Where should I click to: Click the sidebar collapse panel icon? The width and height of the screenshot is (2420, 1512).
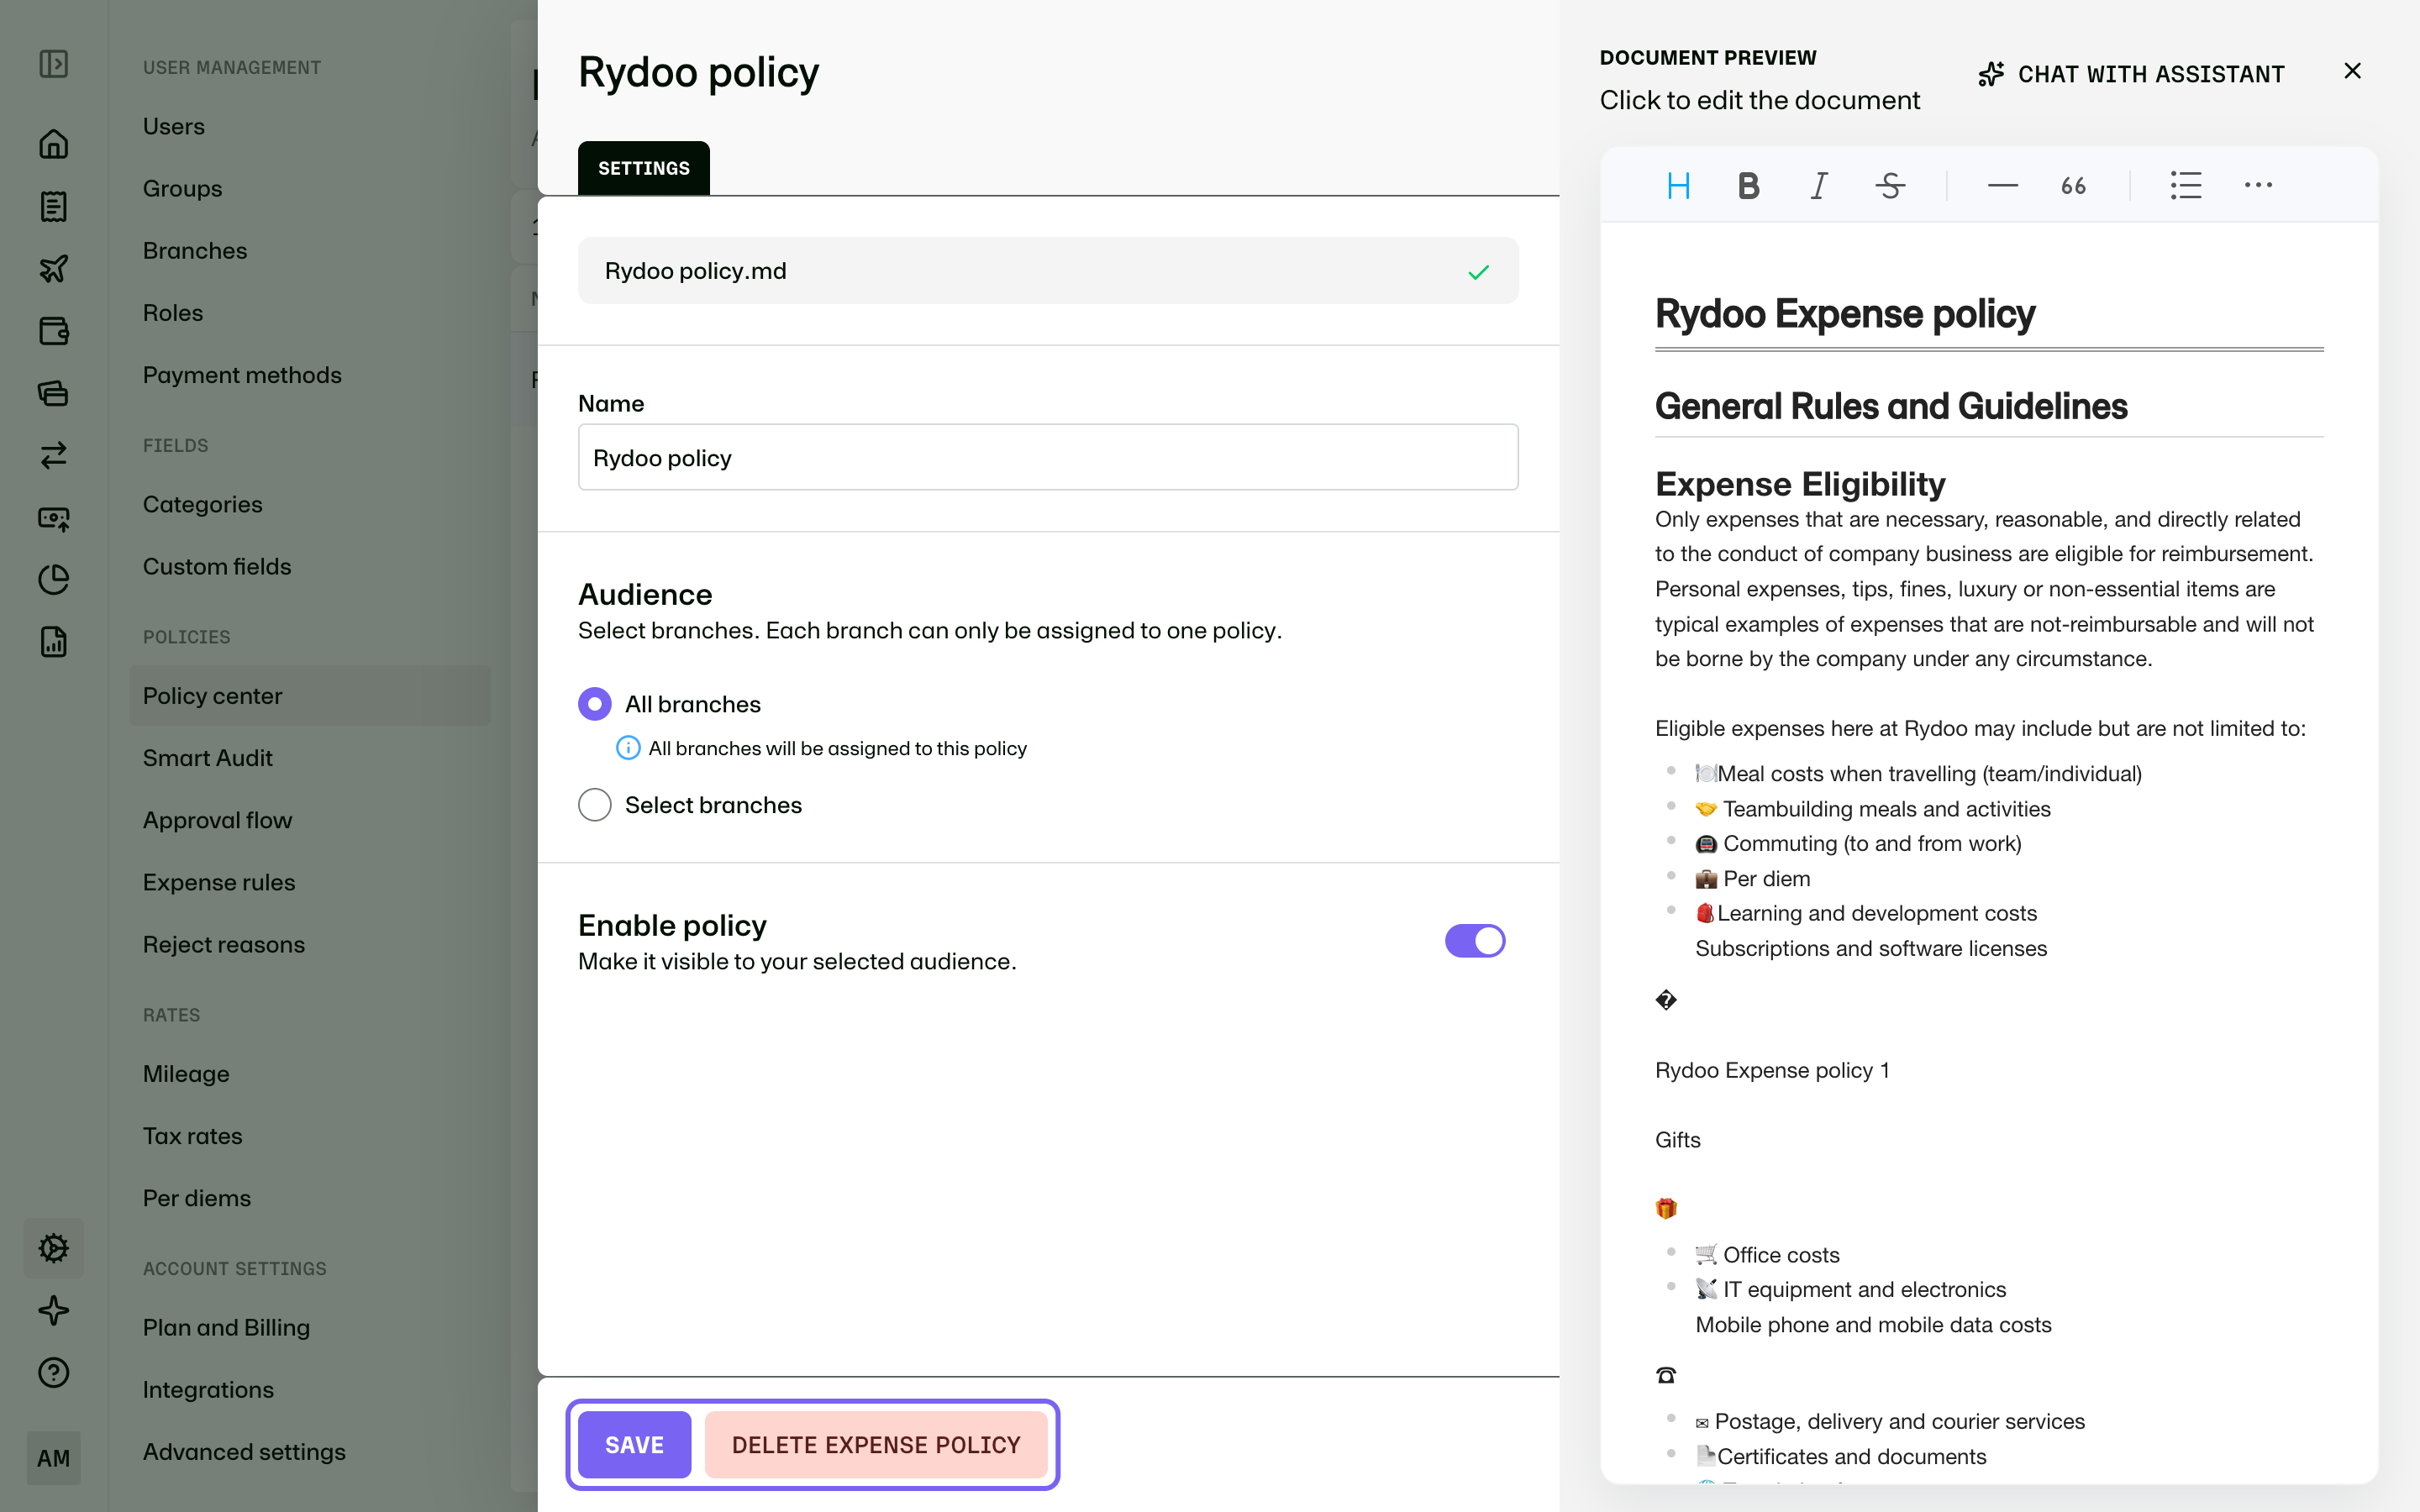click(x=54, y=65)
